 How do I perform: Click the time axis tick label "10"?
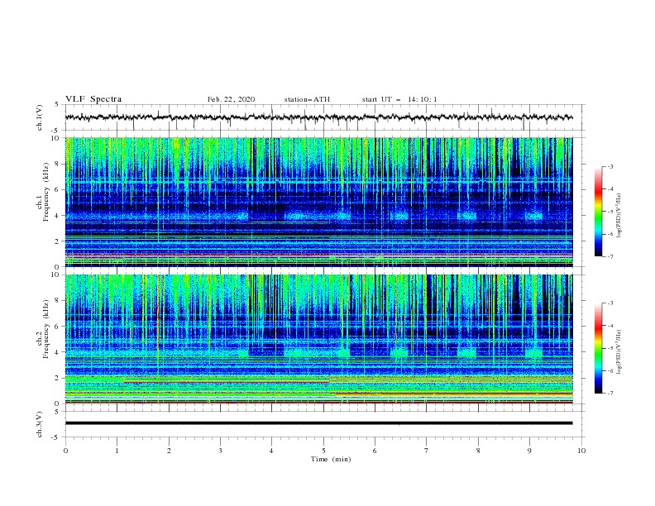pyautogui.click(x=581, y=451)
